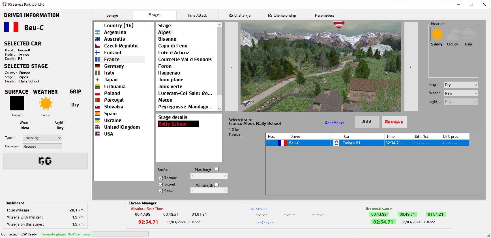Click the black Tarmac surface icon
The image size is (491, 238).
17,103
